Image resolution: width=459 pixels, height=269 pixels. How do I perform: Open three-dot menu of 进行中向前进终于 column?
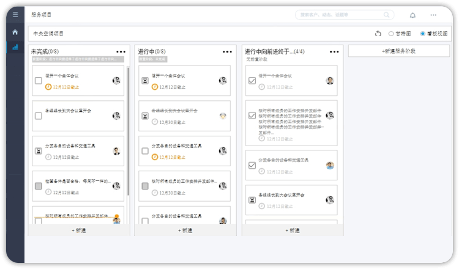coord(334,52)
